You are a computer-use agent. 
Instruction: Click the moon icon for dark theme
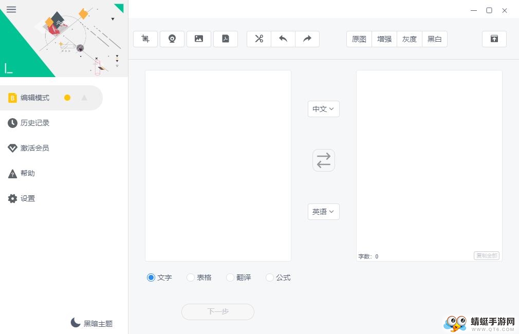tap(76, 322)
